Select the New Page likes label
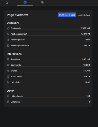The width and height of the screenshot is (98, 127). point(18,40)
